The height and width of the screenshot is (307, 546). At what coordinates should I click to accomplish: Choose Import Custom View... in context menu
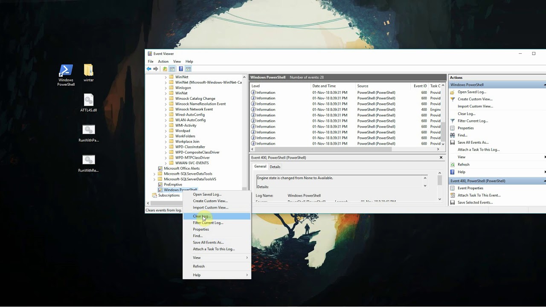click(217, 208)
